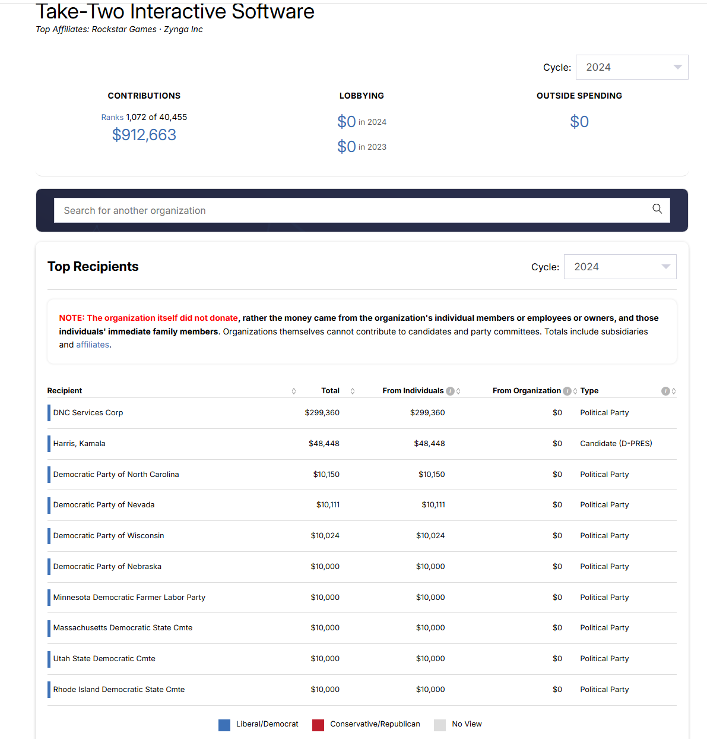Click North Carolina total $10,150

326,475
